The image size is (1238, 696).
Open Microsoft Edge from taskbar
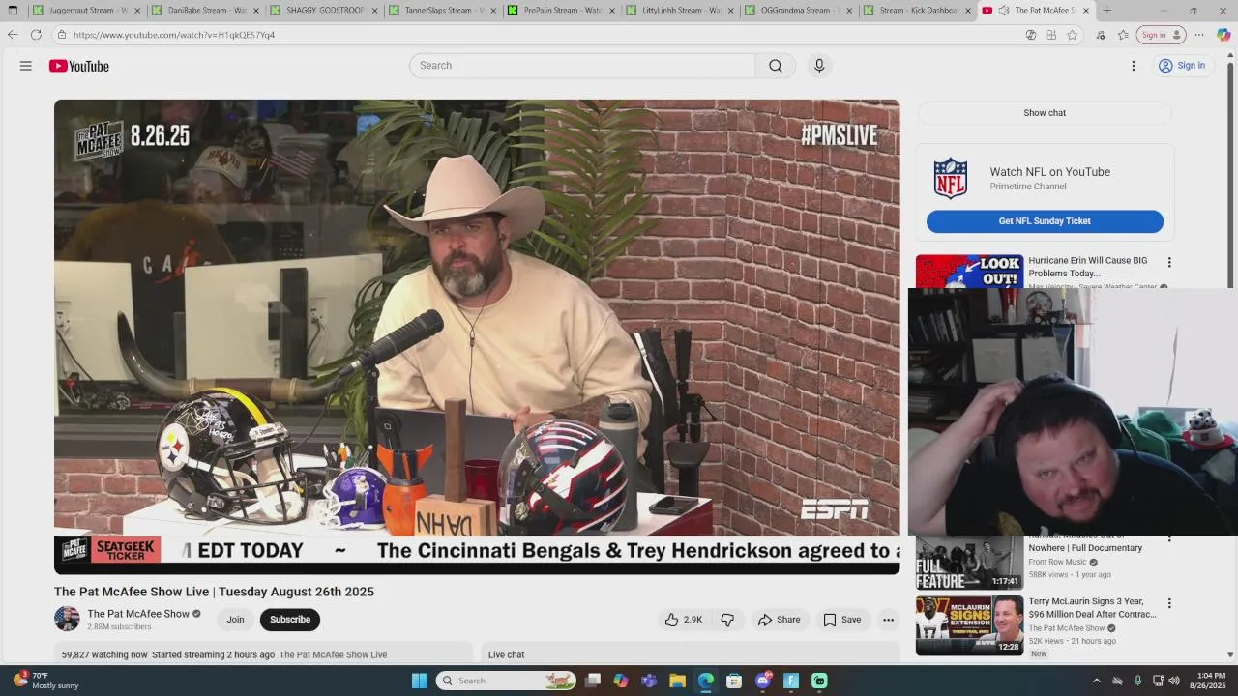click(706, 681)
